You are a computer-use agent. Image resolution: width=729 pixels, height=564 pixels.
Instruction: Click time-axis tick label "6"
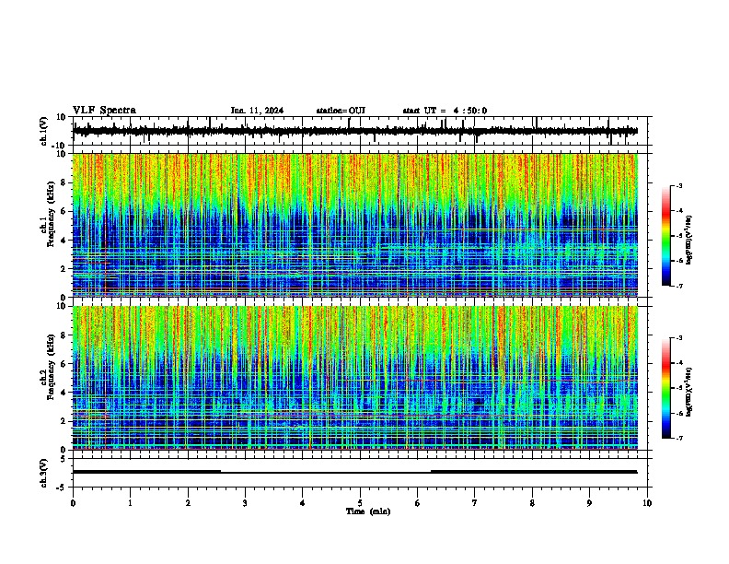click(x=418, y=503)
